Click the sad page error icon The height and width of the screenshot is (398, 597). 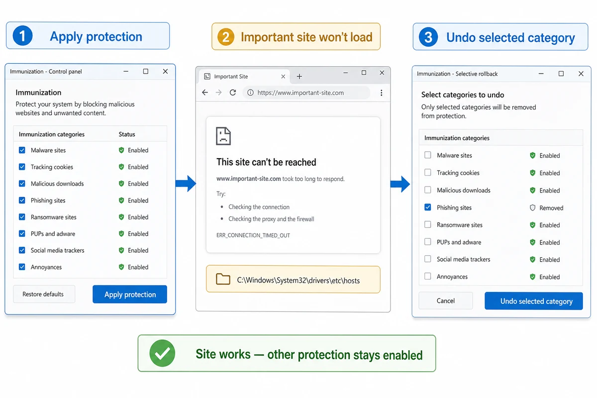click(x=223, y=136)
